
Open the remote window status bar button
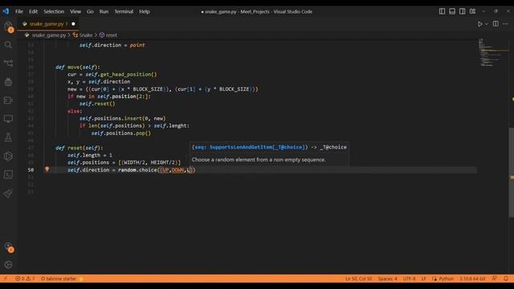(6, 279)
